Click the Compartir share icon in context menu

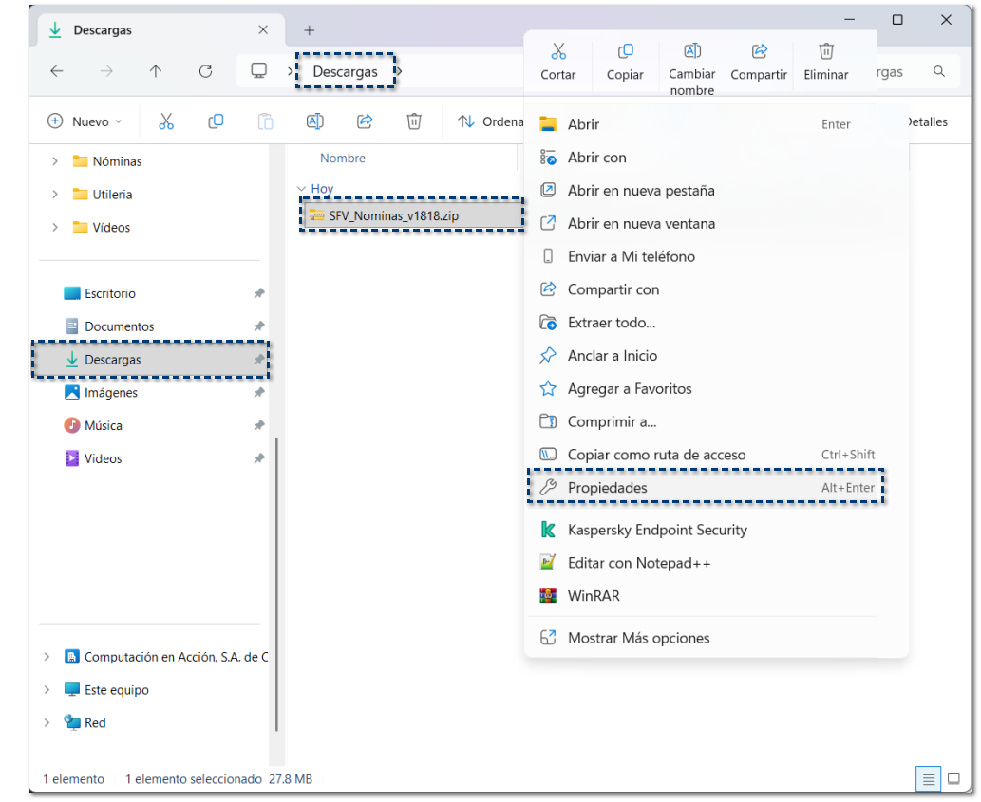click(759, 52)
